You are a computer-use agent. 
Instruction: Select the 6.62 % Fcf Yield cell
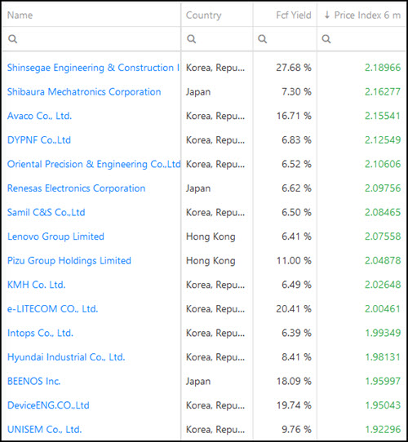tap(296, 188)
